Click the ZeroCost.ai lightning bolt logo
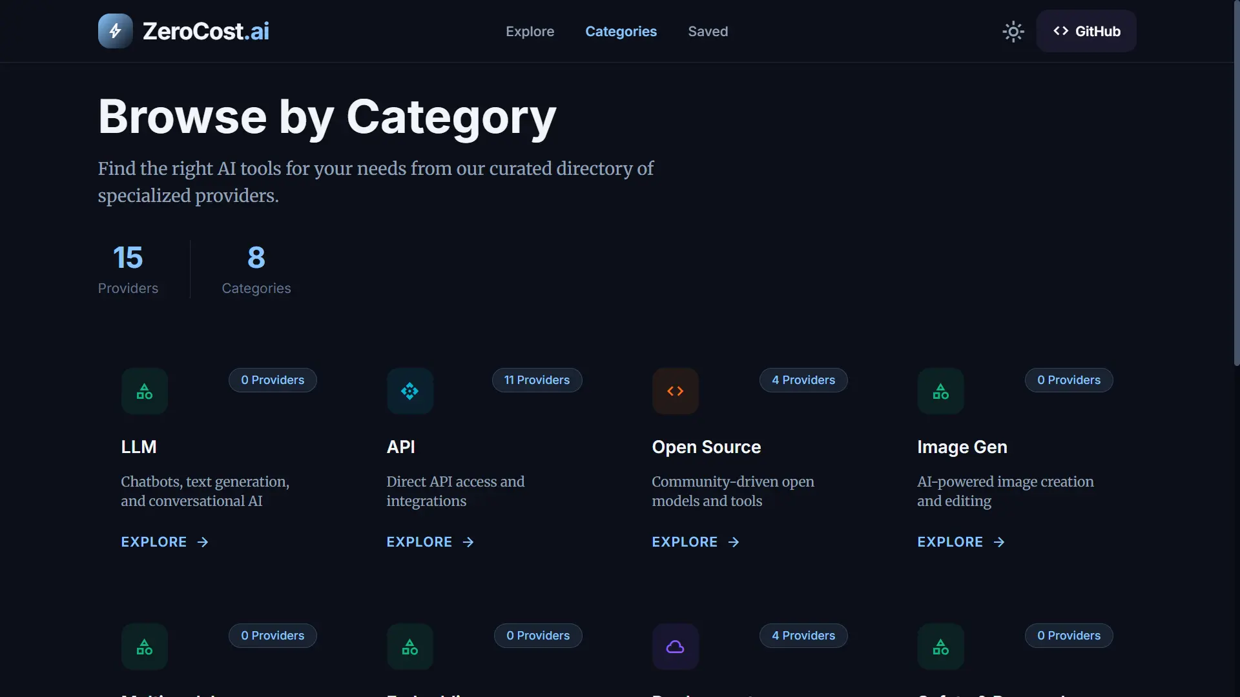Image resolution: width=1240 pixels, height=697 pixels. click(x=115, y=31)
